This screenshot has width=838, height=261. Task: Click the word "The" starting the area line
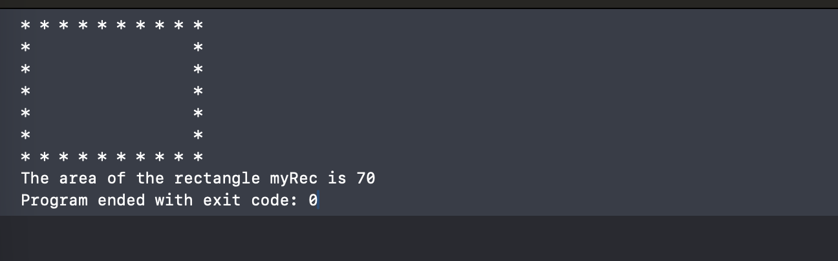[35, 178]
